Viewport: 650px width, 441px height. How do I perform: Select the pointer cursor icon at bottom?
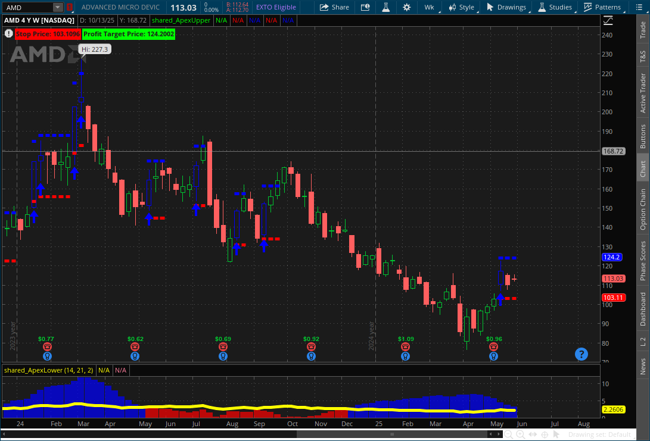click(x=556, y=434)
